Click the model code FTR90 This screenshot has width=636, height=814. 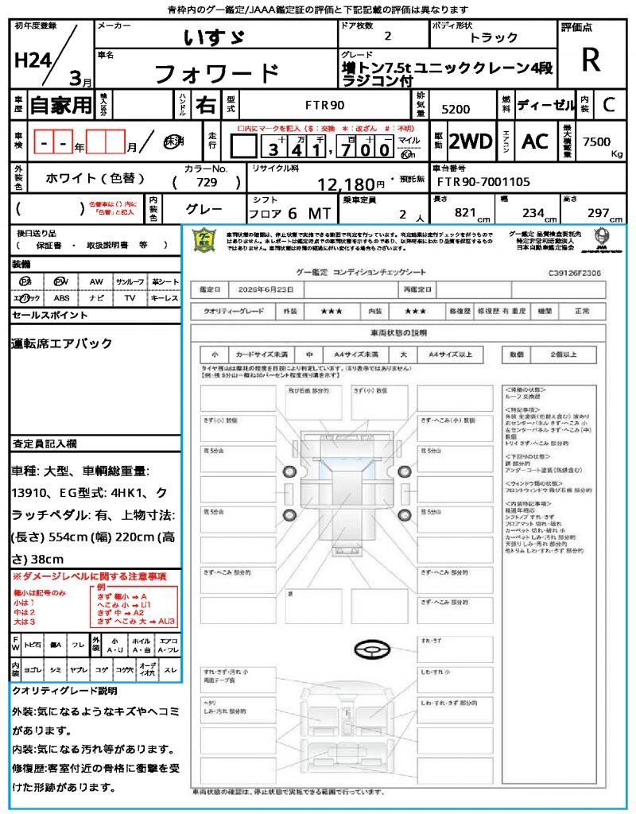click(x=325, y=106)
